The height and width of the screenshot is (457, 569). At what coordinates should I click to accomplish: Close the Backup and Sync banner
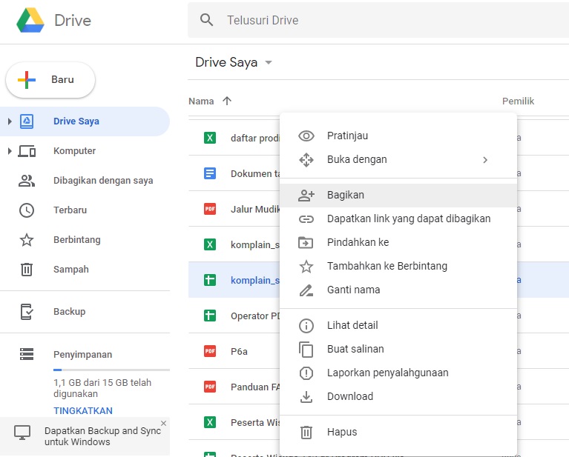tap(163, 424)
